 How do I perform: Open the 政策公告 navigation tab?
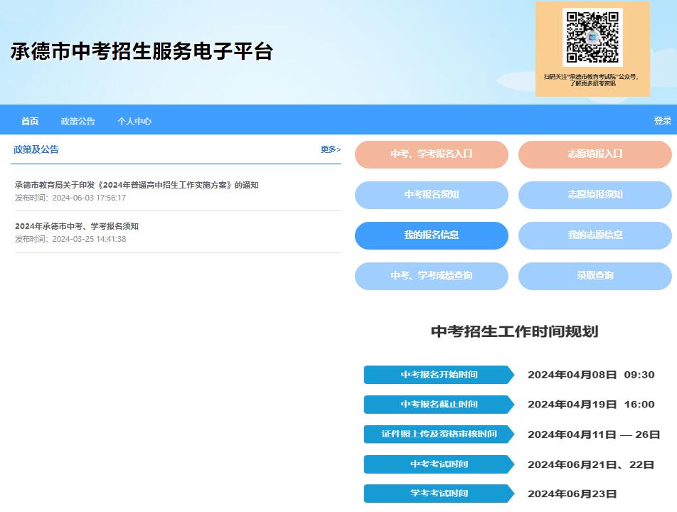click(x=78, y=121)
